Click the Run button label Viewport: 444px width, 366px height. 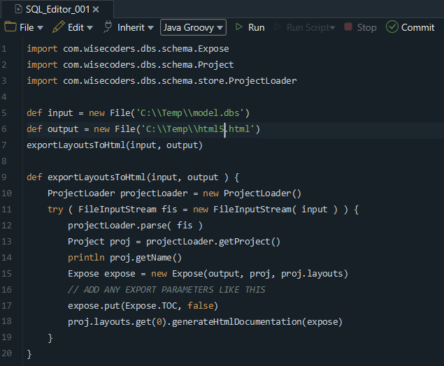click(x=257, y=27)
